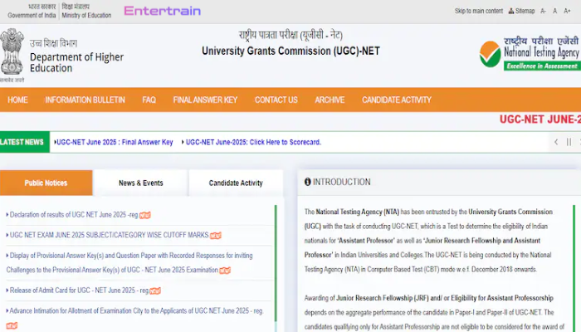Open FINAL ANSWER KEY menu
The image size is (581, 332).
205,100
